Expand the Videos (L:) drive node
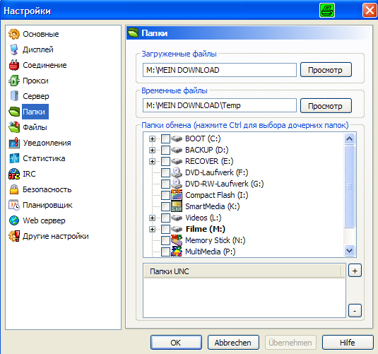The height and width of the screenshot is (354, 378). [152, 218]
